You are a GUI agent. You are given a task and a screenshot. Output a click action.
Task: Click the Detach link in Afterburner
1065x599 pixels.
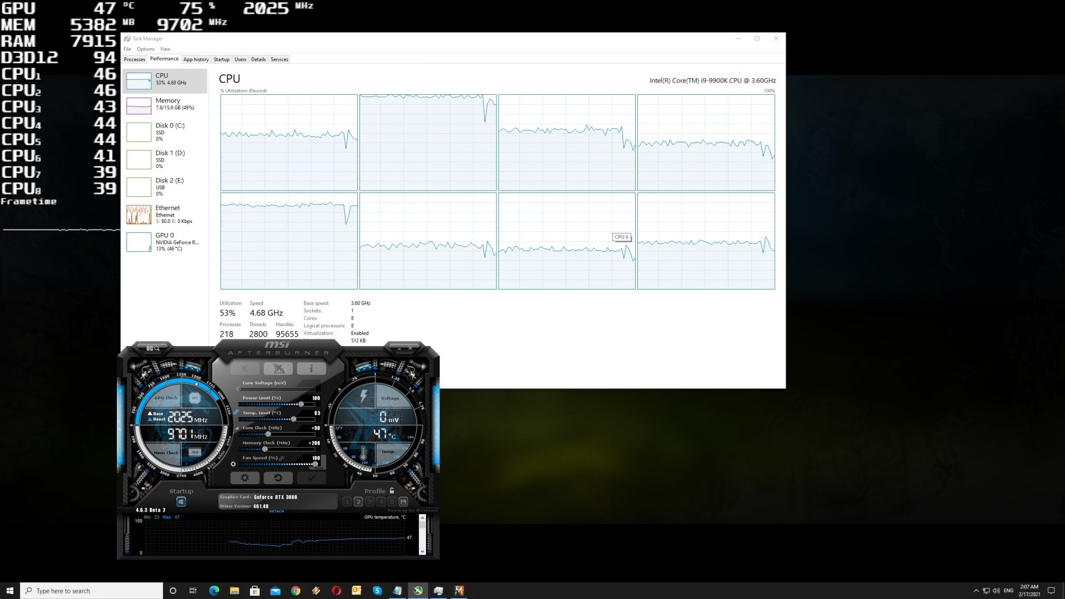coord(276,511)
